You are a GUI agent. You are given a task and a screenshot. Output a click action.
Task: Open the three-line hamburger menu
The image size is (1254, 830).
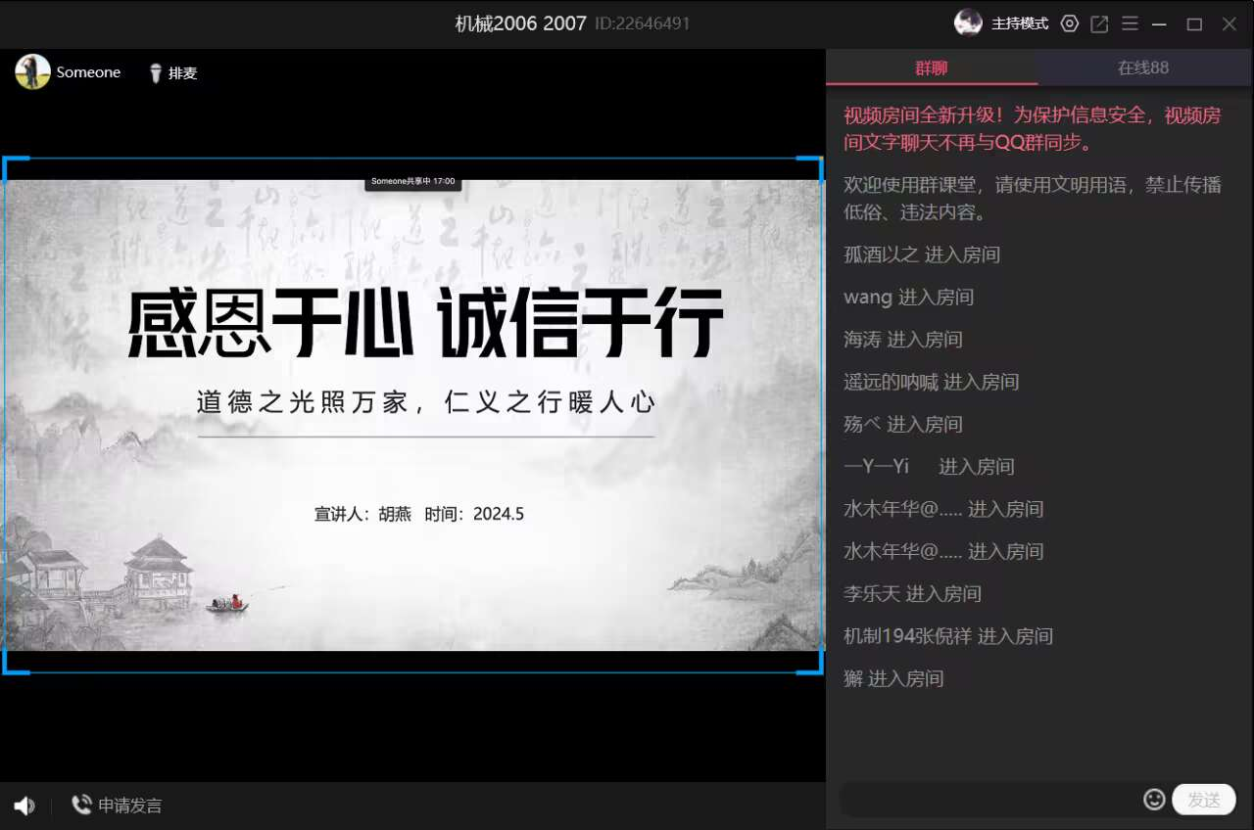tap(1130, 23)
